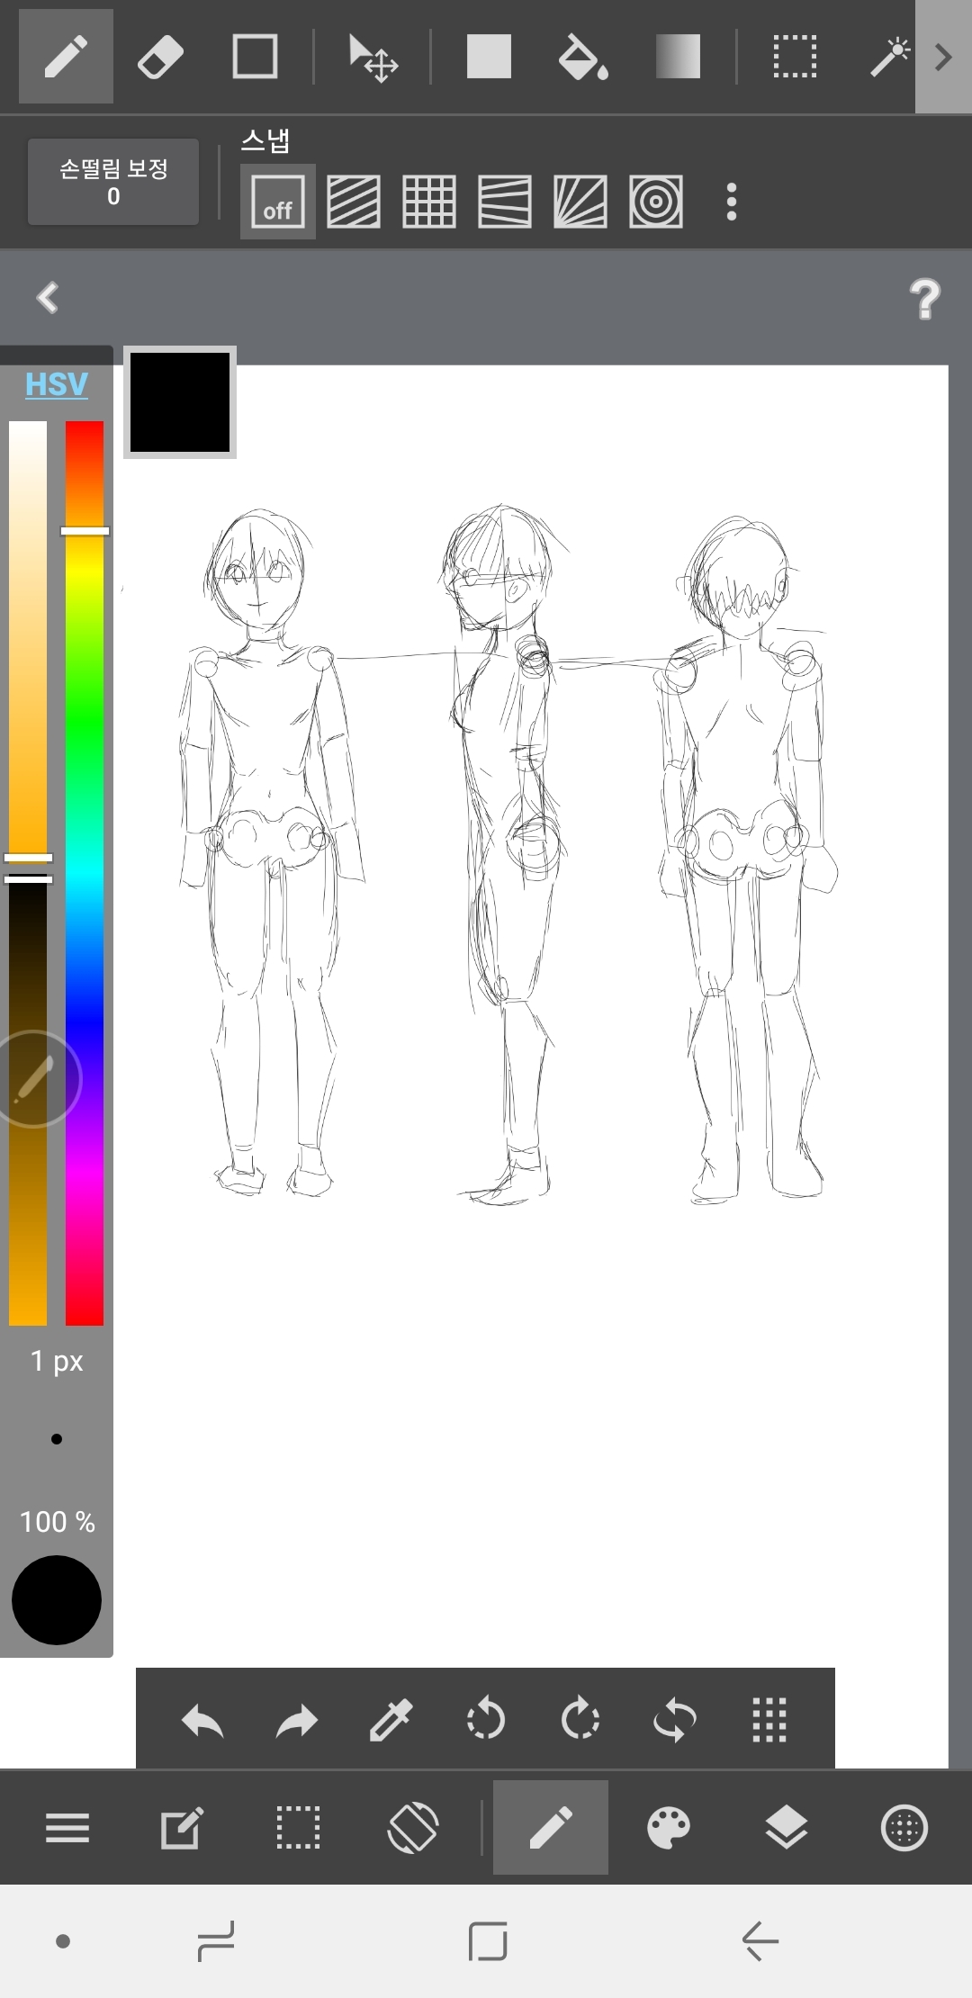The height and width of the screenshot is (1998, 972).
Task: Switch color mode via HSV label
Action: [56, 384]
